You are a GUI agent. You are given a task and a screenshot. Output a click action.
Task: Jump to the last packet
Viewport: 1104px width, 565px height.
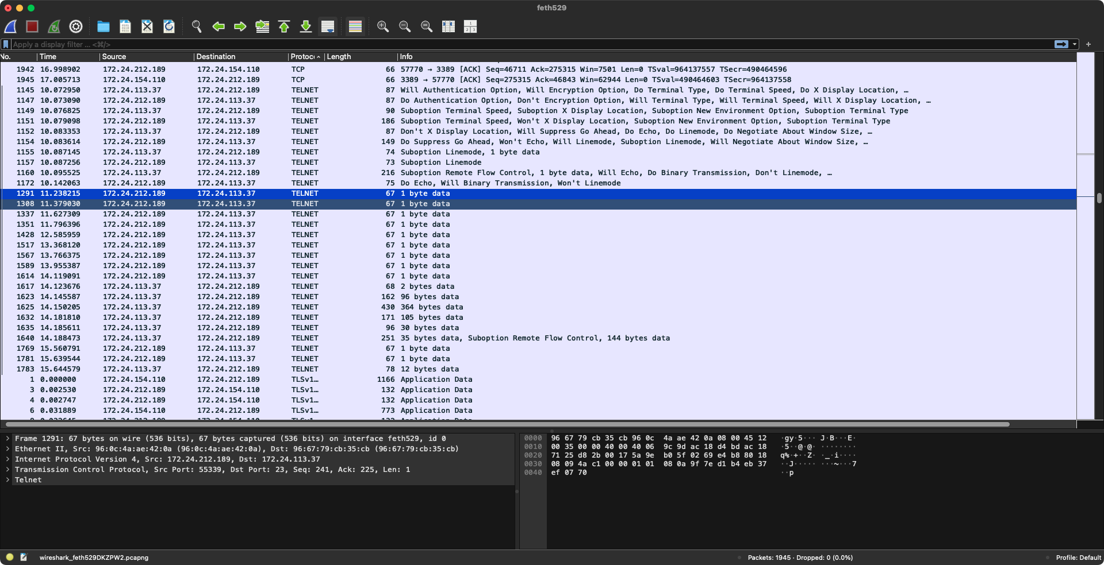click(x=305, y=26)
